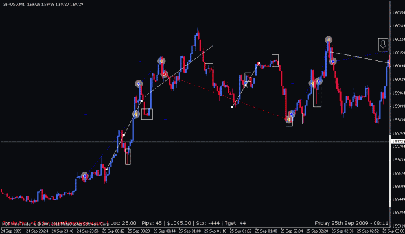405x234 pixels.
Task: Click the MetaQuotes Software Corp. copyright text
Action: click(56, 224)
